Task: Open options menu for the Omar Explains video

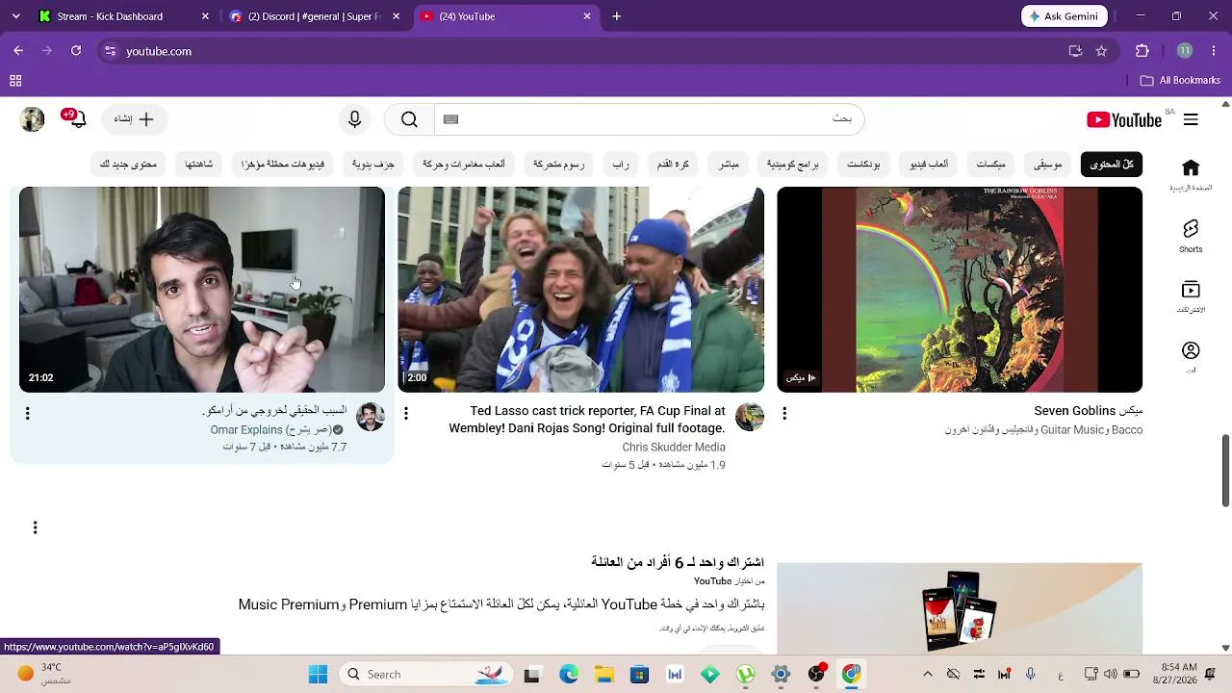Action: tap(27, 414)
